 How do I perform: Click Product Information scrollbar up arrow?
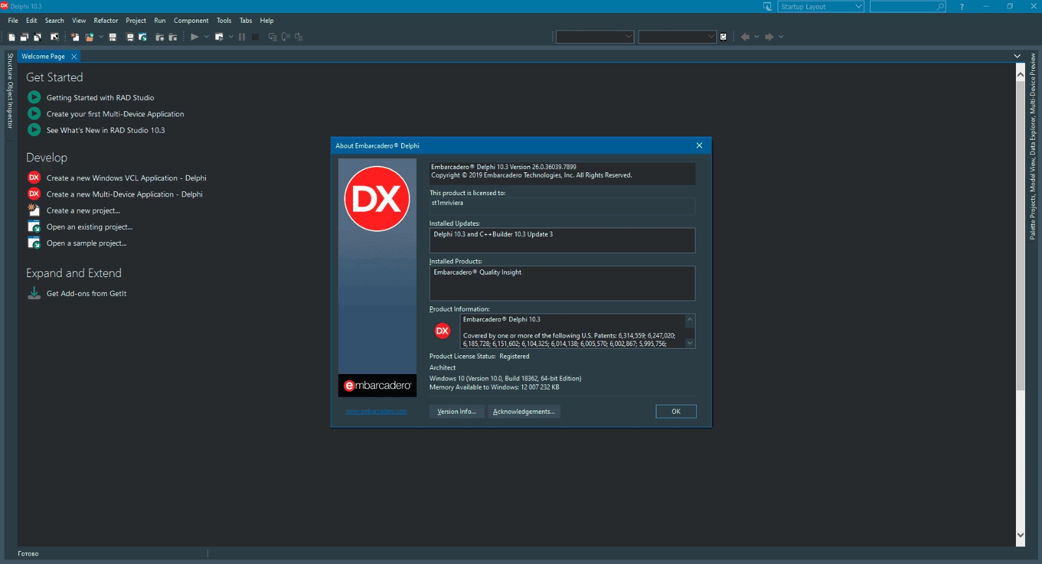click(690, 319)
